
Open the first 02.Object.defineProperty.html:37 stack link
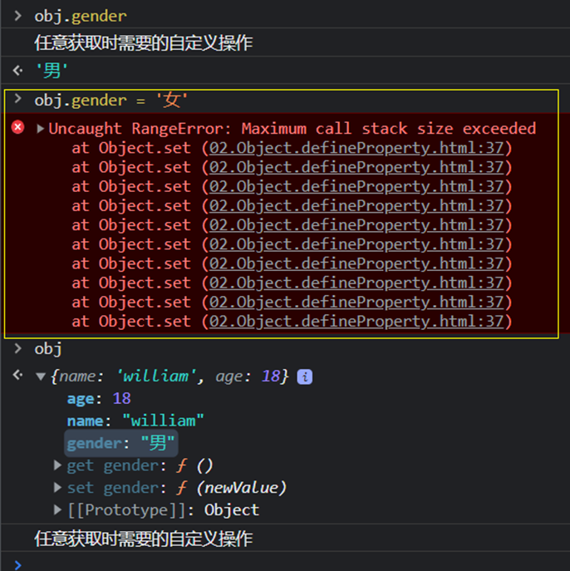(x=356, y=148)
